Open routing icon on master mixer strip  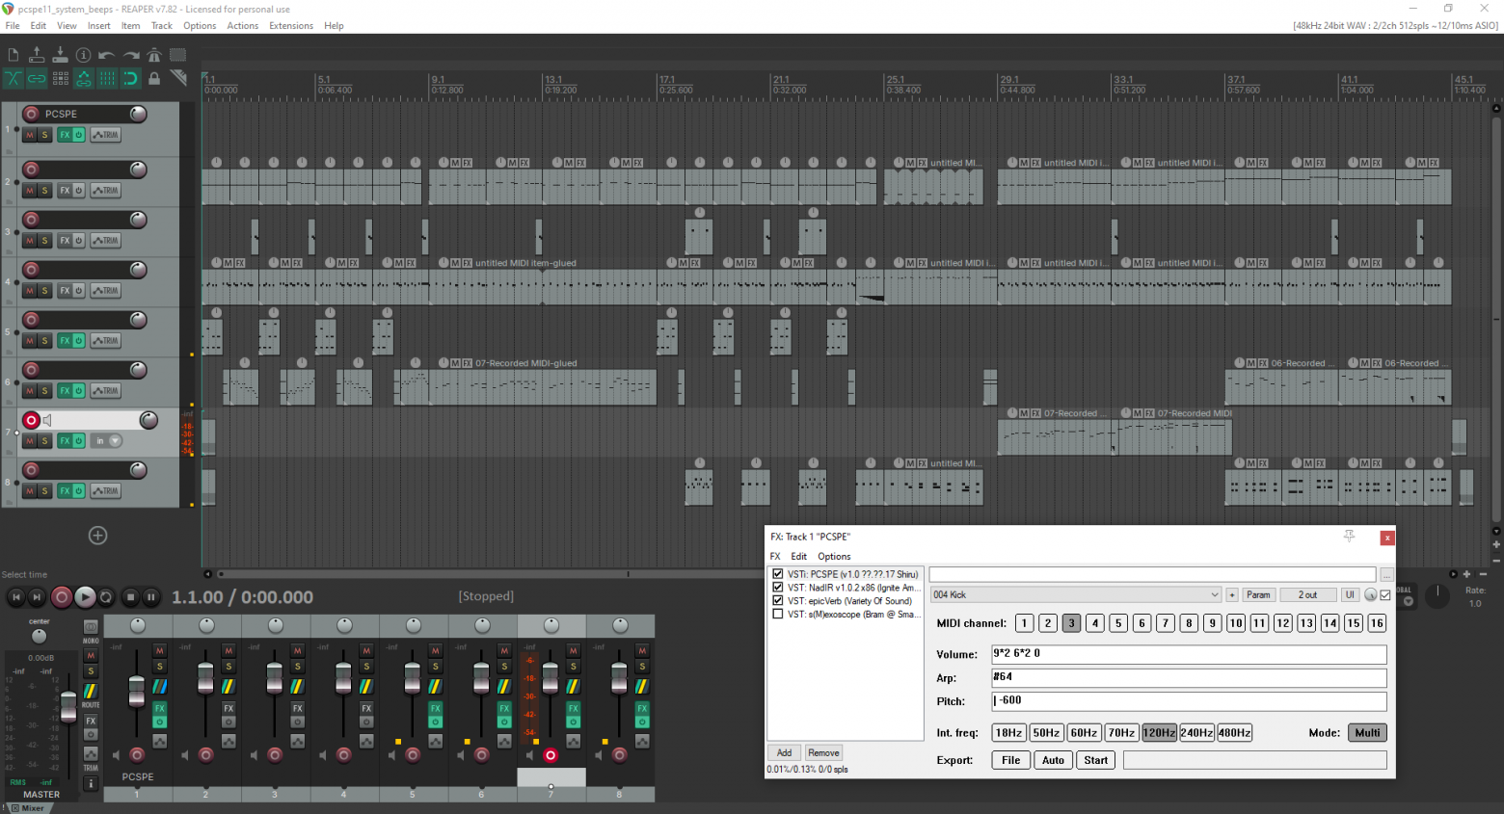click(91, 691)
